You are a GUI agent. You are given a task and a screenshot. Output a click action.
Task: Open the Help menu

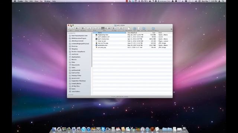54,1
